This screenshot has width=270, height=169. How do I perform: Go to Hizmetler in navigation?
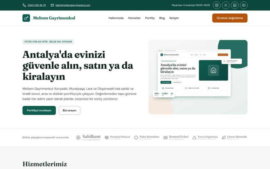[134, 18]
